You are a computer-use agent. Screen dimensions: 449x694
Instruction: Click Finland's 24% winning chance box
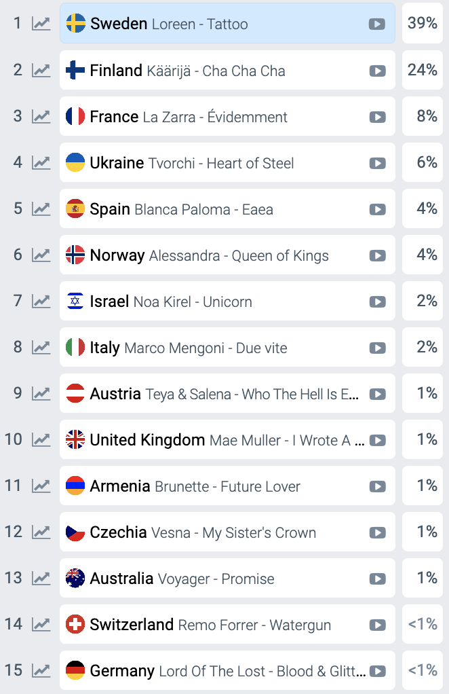[423, 70]
